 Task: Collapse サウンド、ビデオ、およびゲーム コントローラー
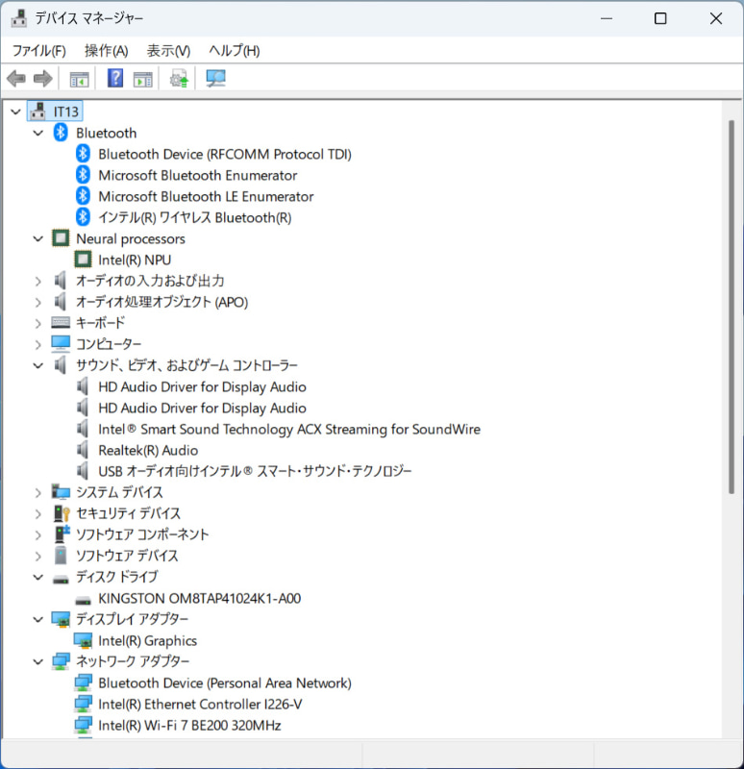tap(38, 365)
